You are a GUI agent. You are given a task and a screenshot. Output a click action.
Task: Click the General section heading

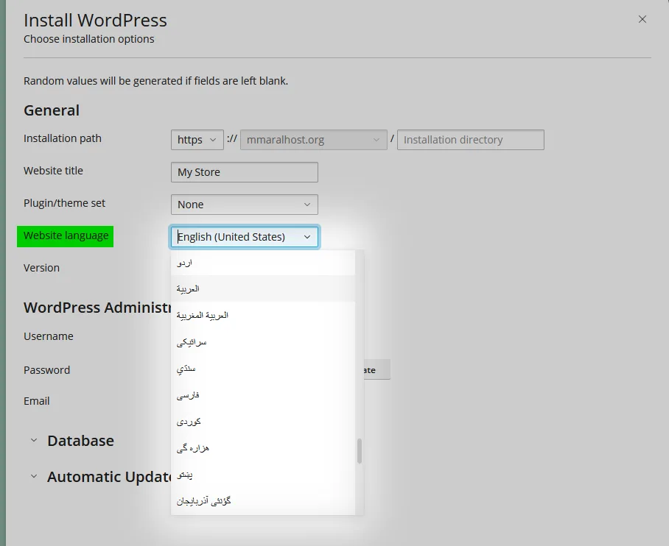tap(52, 110)
